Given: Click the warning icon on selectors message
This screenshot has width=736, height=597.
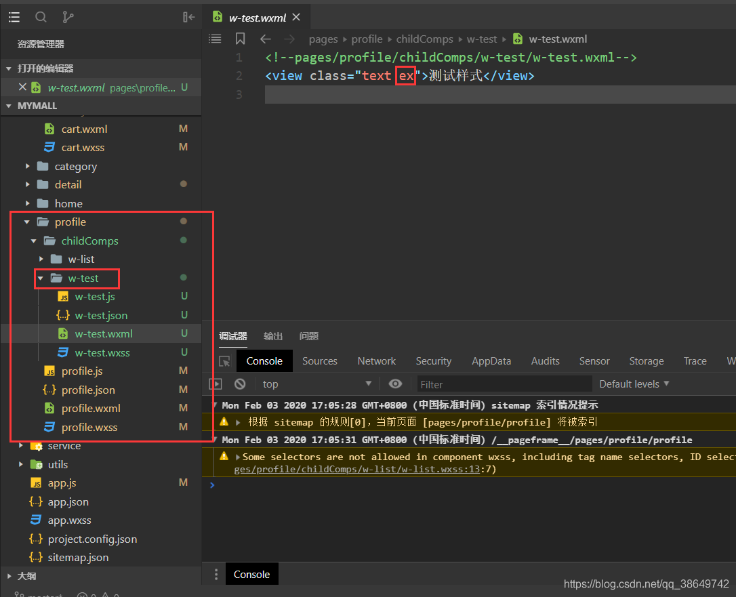Looking at the screenshot, I should click(224, 456).
